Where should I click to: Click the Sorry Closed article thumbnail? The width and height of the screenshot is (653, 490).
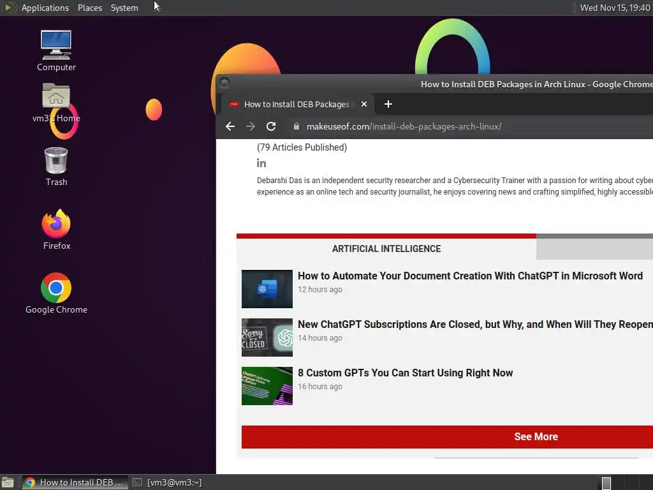click(267, 338)
